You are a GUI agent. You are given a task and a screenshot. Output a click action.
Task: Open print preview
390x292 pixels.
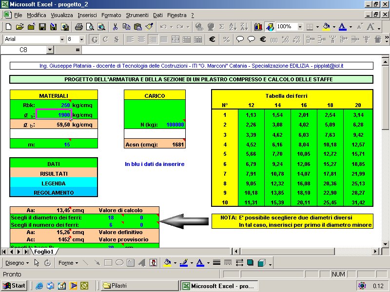click(90, 27)
